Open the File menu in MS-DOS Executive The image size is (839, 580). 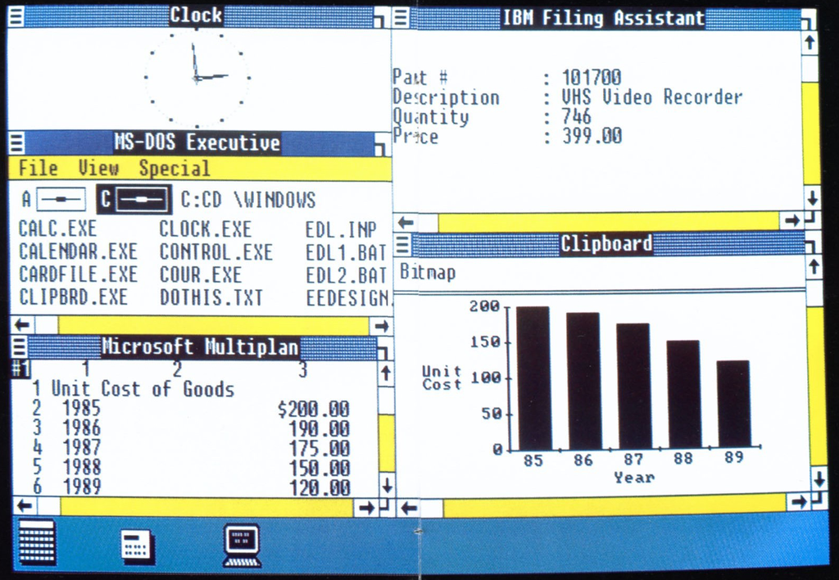(x=36, y=168)
